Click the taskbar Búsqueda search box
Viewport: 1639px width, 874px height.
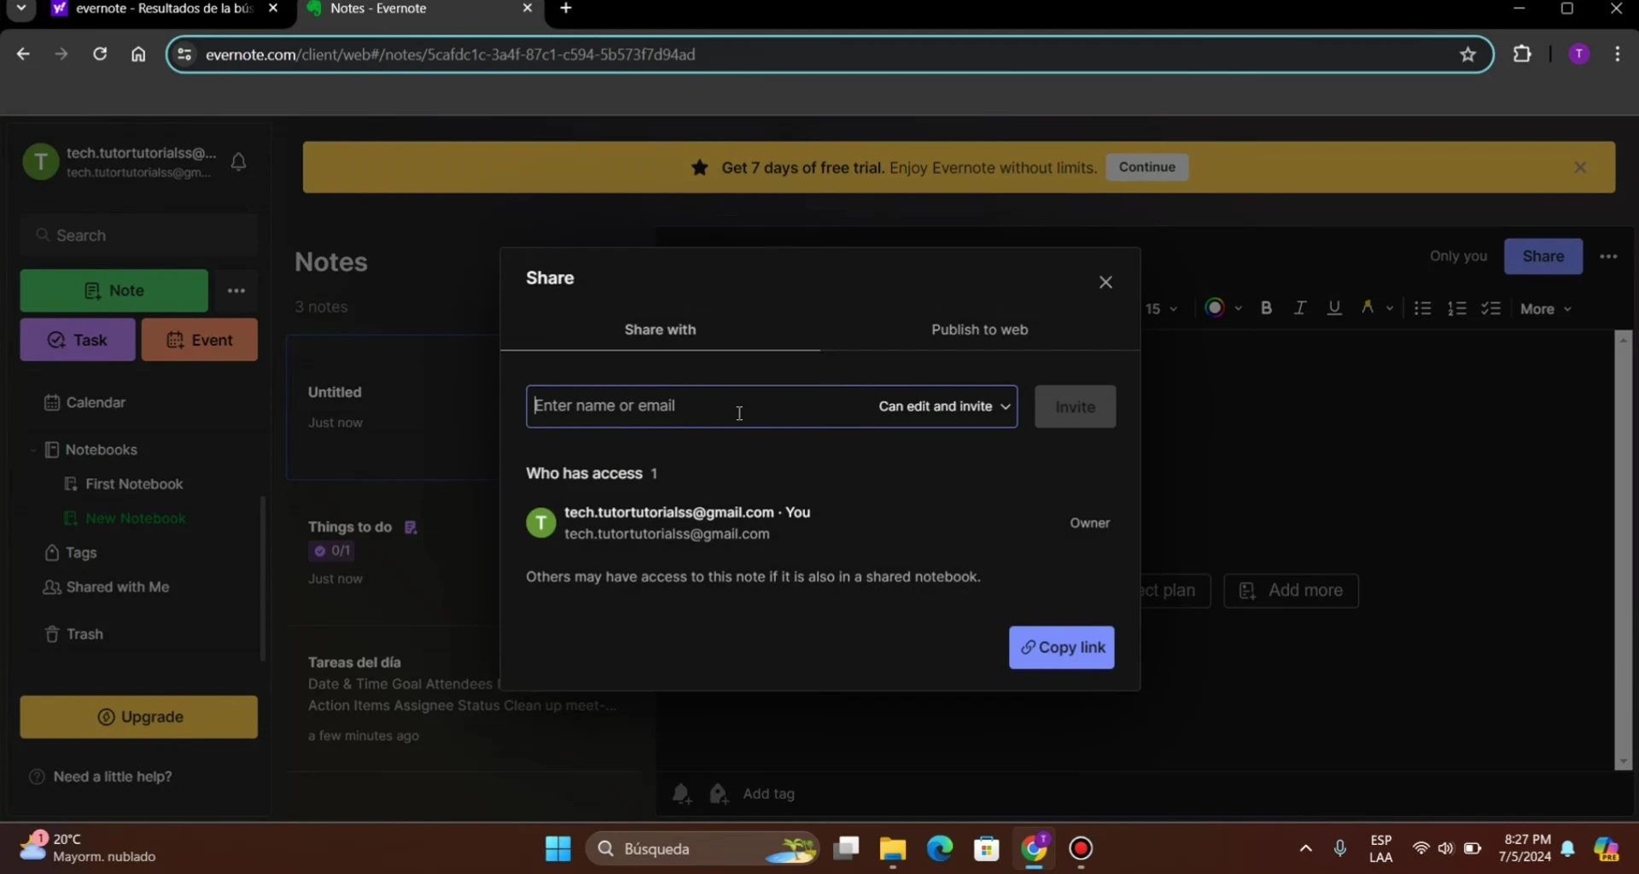pyautogui.click(x=702, y=848)
